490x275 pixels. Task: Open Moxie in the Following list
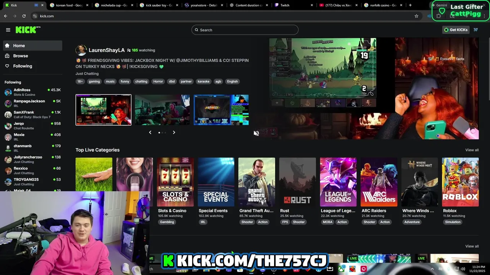point(33,137)
